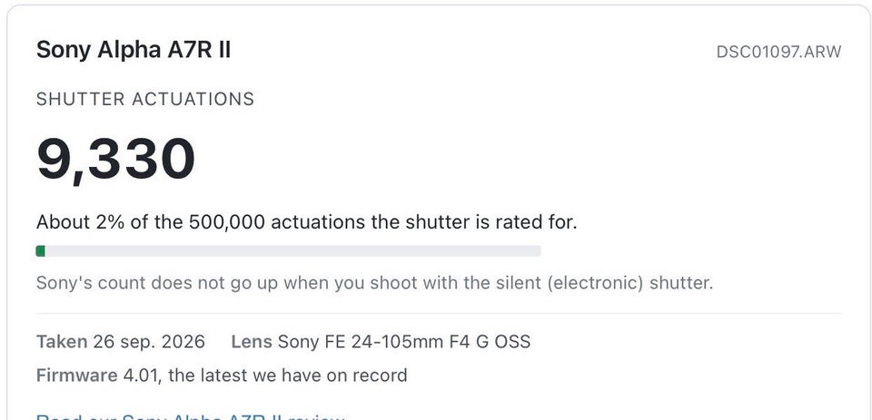The width and height of the screenshot is (872, 420).
Task: Click the divider line above Taken details
Action: coord(439,313)
